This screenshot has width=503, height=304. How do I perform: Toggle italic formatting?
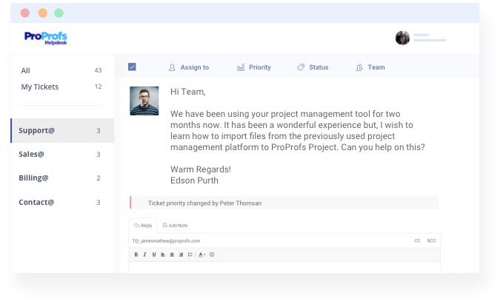click(x=144, y=254)
